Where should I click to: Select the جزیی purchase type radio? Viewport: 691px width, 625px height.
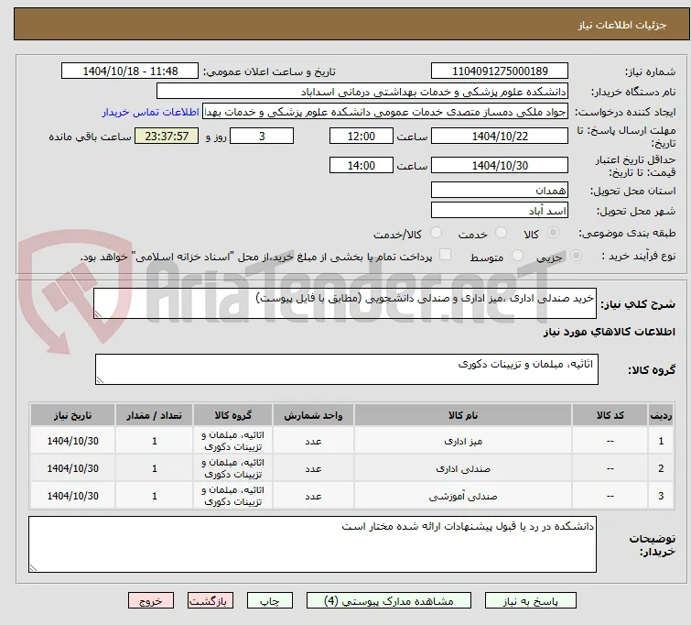pyautogui.click(x=576, y=256)
